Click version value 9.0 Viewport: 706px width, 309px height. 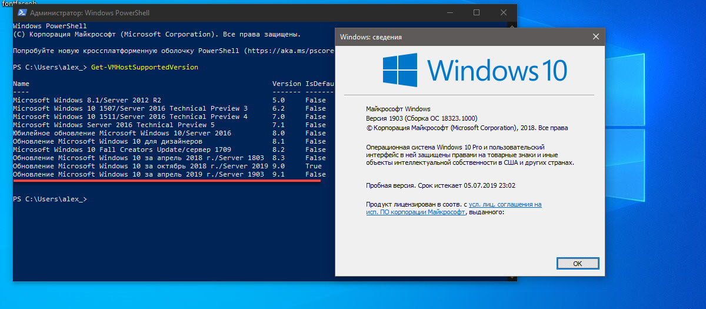point(278,166)
